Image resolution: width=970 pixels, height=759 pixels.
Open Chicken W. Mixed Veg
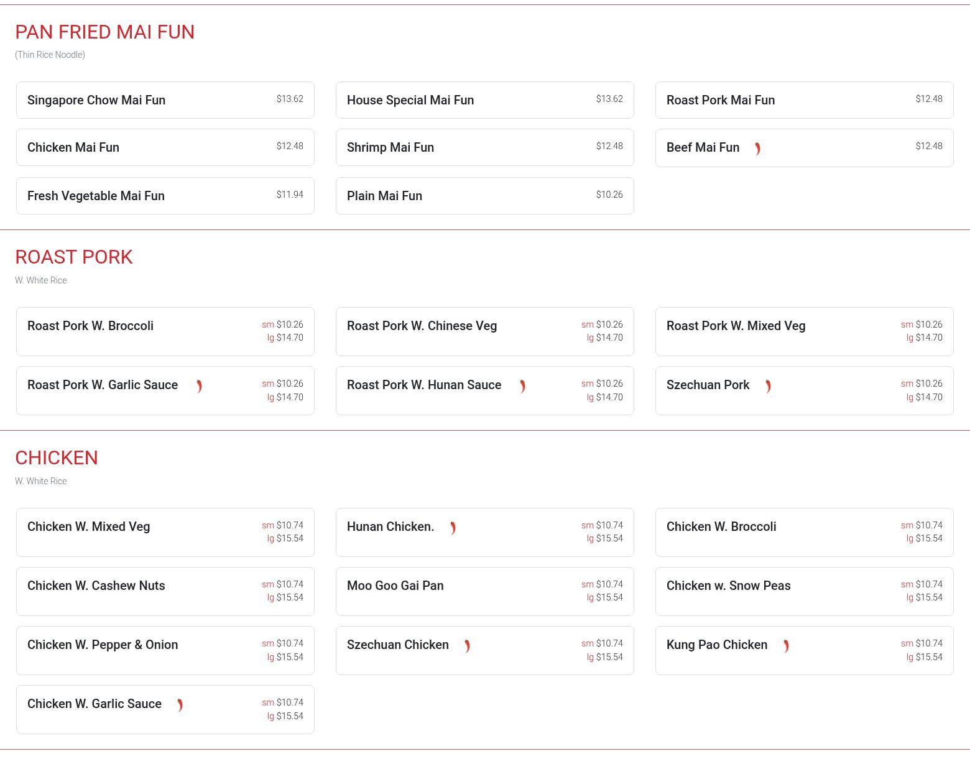click(165, 532)
